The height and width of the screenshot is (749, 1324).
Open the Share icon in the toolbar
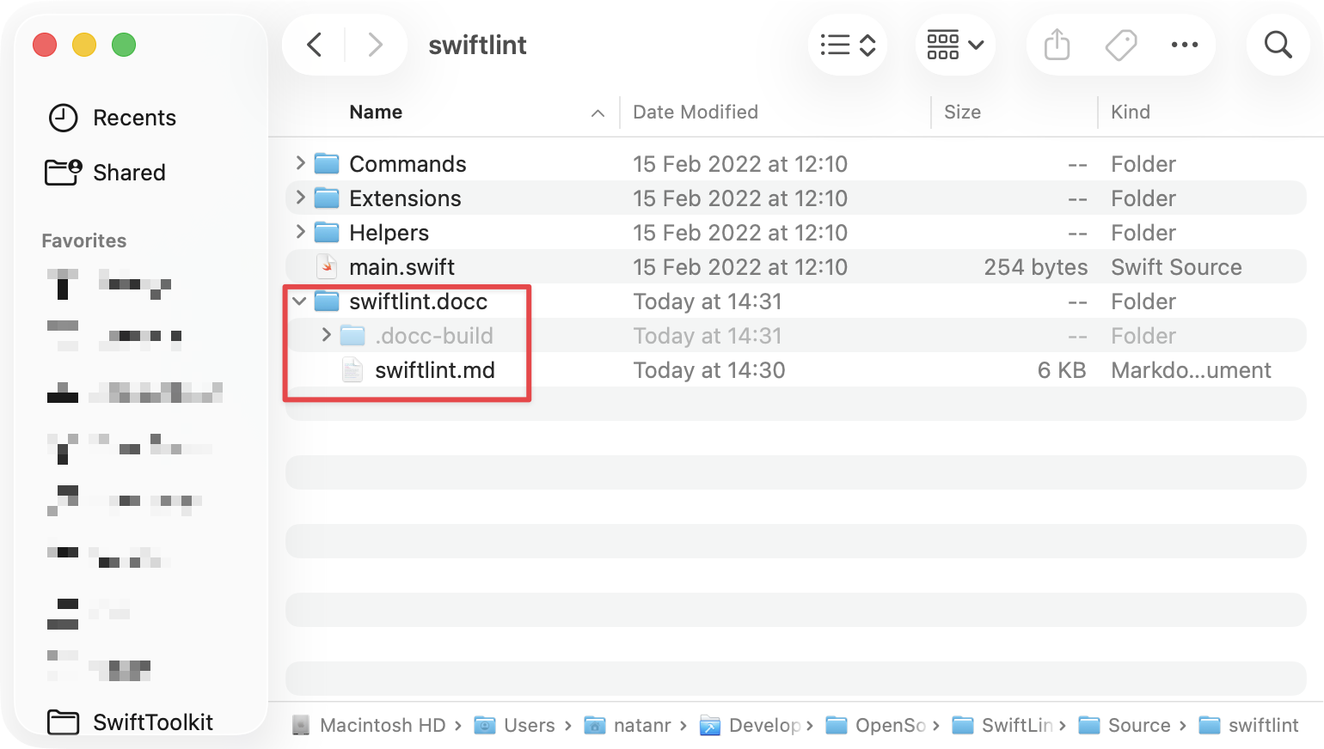[1056, 45]
